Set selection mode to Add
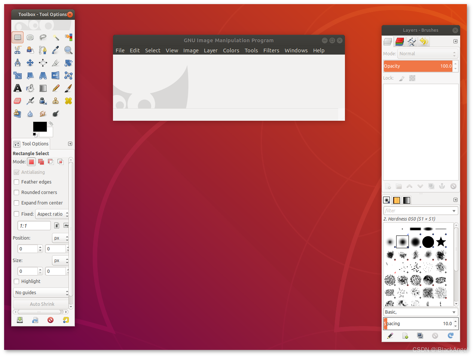 coord(41,162)
